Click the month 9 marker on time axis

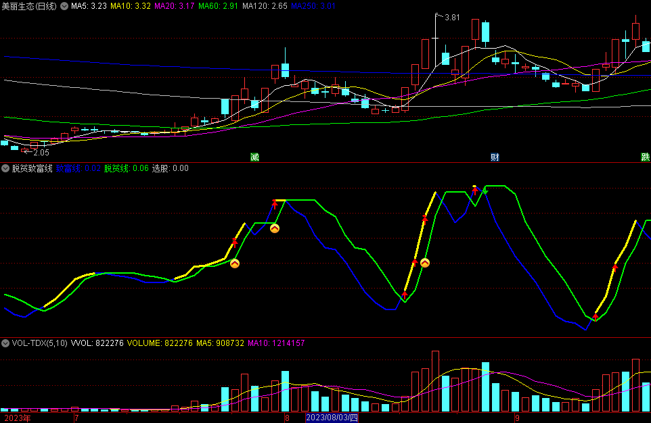pyautogui.click(x=517, y=418)
